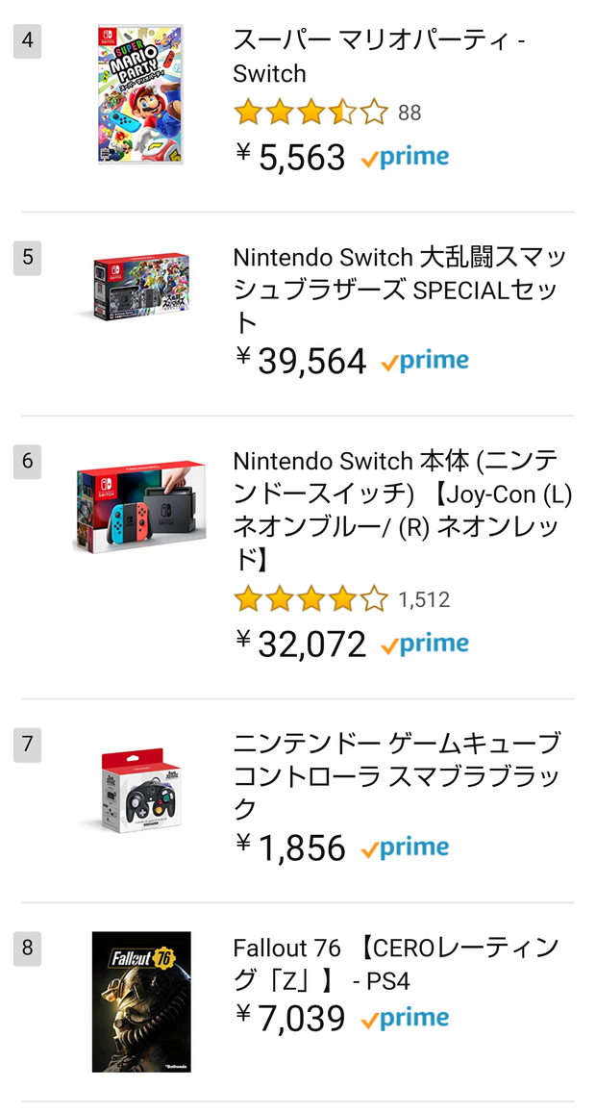Open the 88 reviews count link
The height and width of the screenshot is (1113, 596).
(410, 113)
